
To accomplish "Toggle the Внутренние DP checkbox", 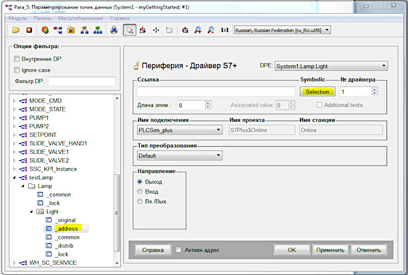I will click(17, 59).
